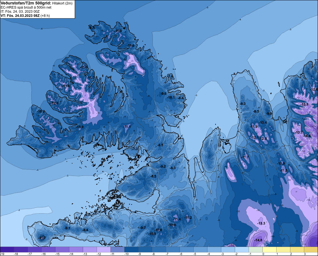318x256 pixels.
Task: Click the -10.2 temperature value
Action: tap(41, 111)
